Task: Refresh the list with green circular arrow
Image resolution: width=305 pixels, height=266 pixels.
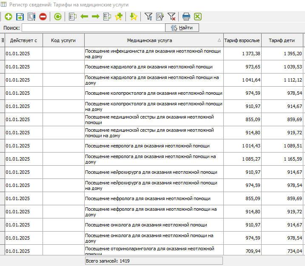Action: coord(57,17)
